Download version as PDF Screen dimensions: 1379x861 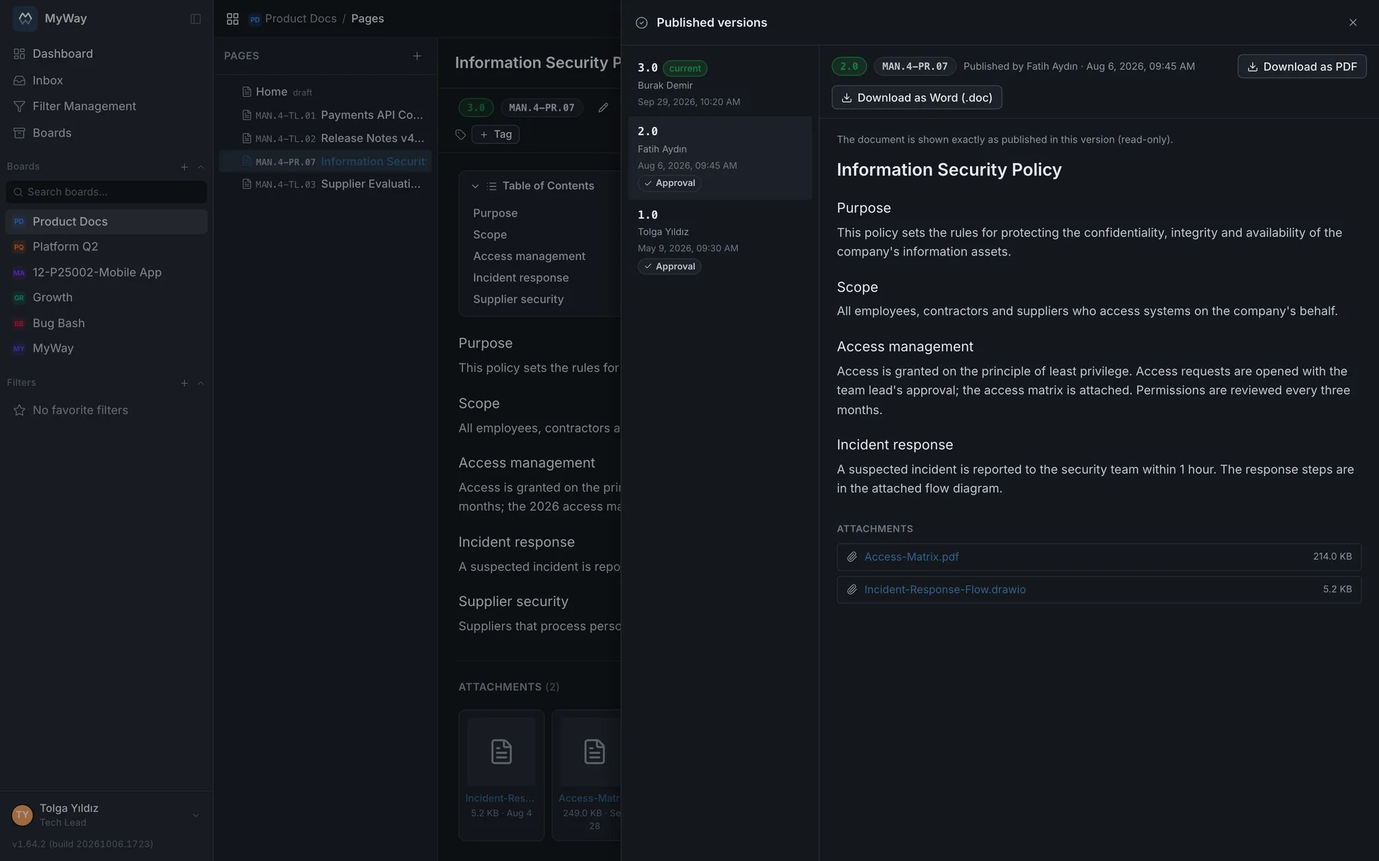(1302, 66)
